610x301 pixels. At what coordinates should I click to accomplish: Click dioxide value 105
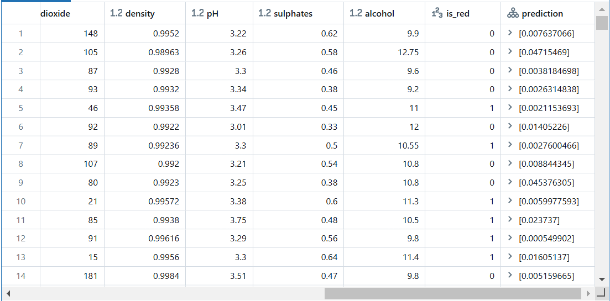[91, 52]
